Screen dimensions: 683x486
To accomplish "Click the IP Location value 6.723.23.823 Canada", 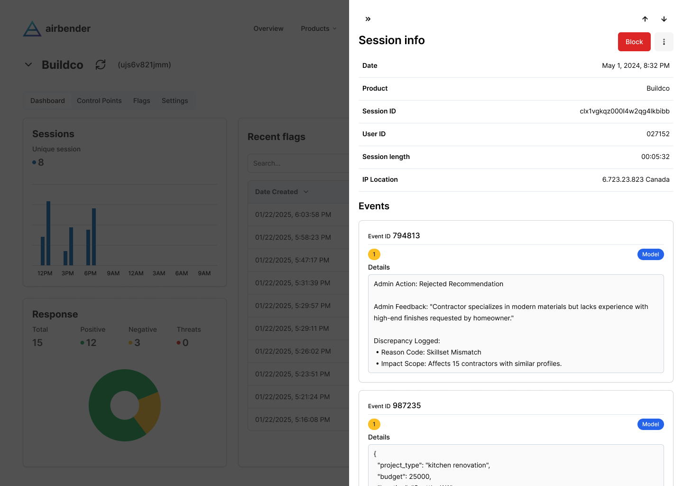I will [x=636, y=179].
